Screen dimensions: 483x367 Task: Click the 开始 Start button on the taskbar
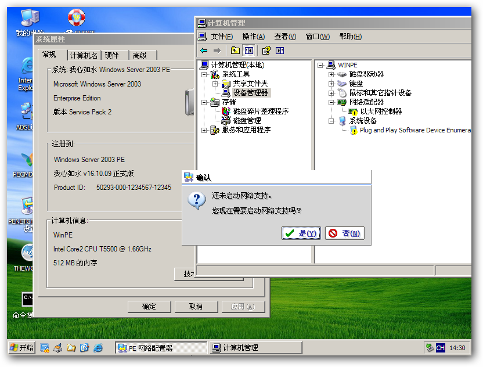coord(22,347)
